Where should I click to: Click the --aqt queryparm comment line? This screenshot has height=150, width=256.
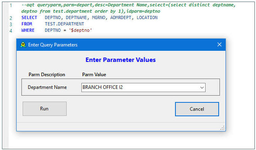[x=128, y=8]
